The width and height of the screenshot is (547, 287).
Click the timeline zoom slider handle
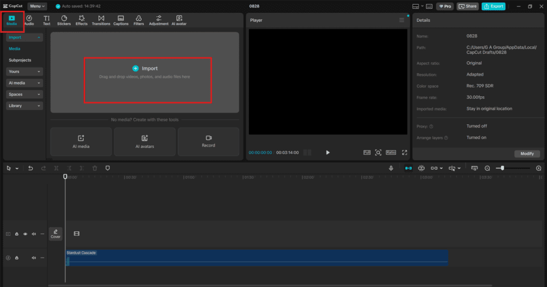tap(502, 168)
